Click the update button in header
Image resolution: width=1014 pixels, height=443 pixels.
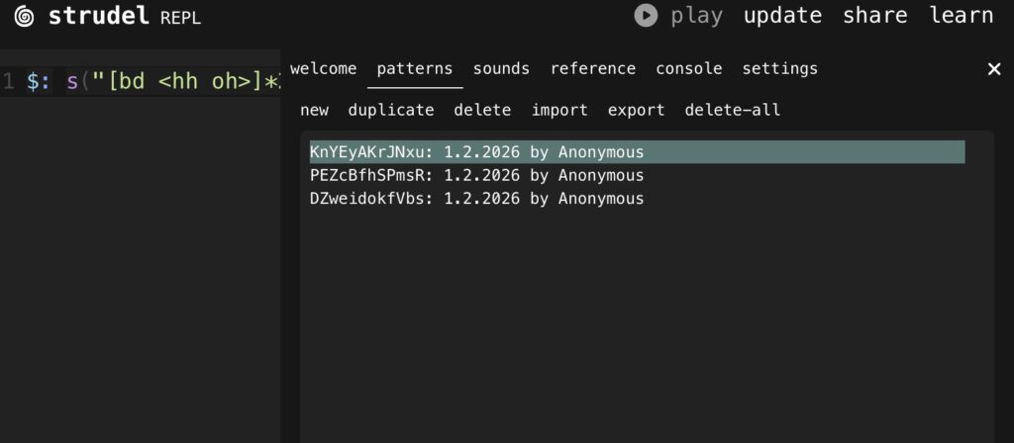point(782,16)
